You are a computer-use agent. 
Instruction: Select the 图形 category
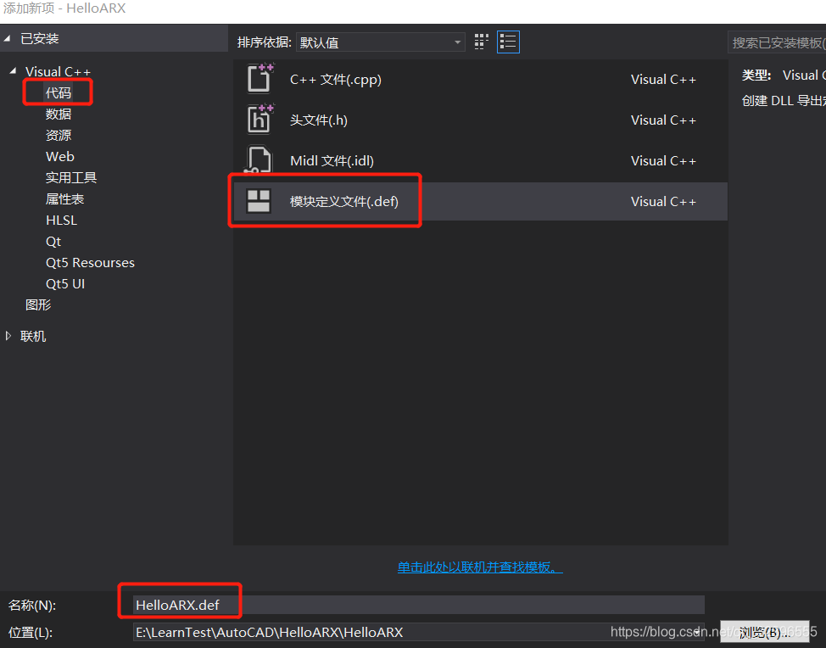pos(38,304)
